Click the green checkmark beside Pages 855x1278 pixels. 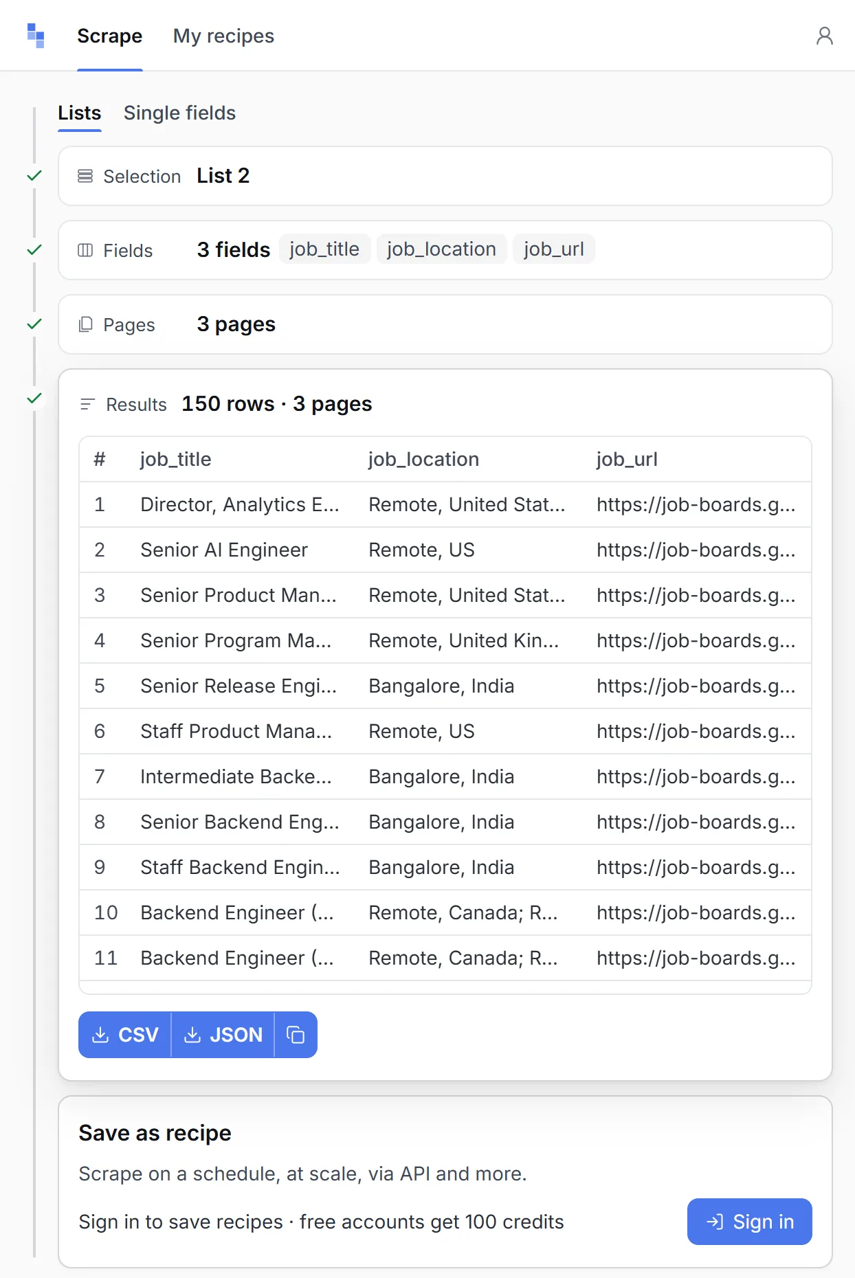(x=34, y=324)
